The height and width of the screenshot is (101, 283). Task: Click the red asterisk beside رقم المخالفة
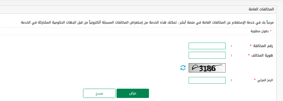pyautogui.click(x=251, y=46)
